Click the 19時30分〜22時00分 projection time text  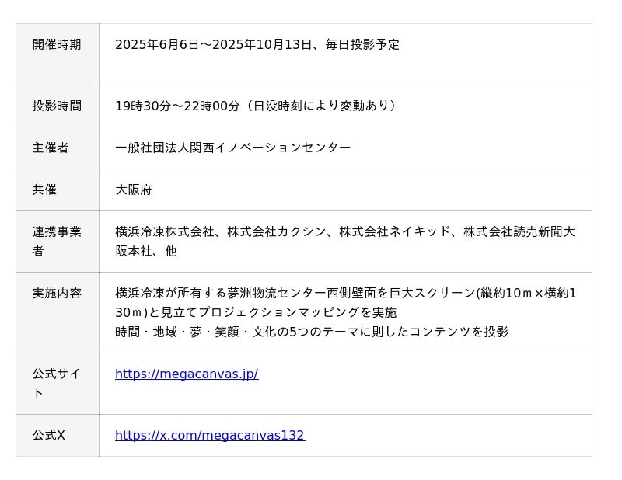click(177, 106)
